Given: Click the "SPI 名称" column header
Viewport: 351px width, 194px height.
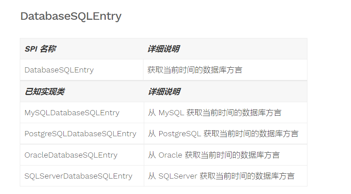Looking at the screenshot, I should coord(40,49).
